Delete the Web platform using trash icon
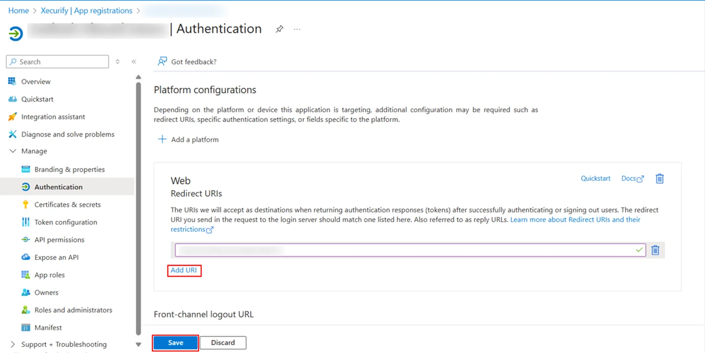This screenshot has width=705, height=353. coord(660,178)
